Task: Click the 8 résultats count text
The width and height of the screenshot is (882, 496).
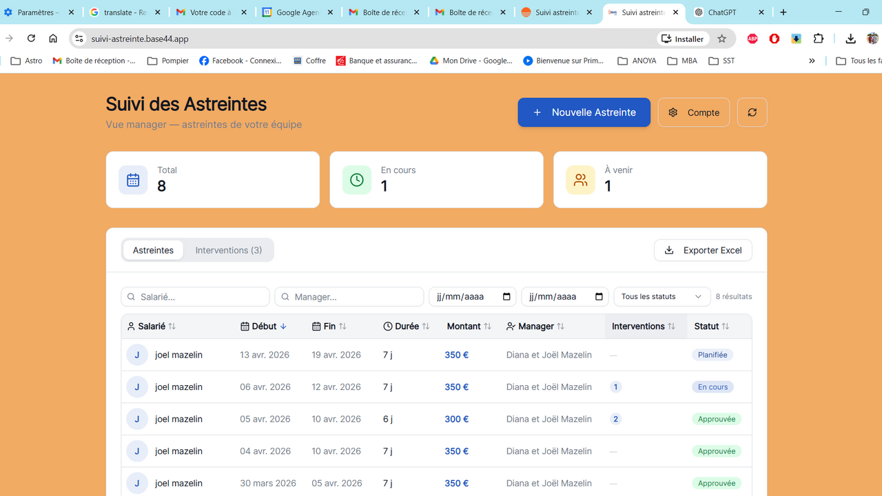Action: (734, 297)
